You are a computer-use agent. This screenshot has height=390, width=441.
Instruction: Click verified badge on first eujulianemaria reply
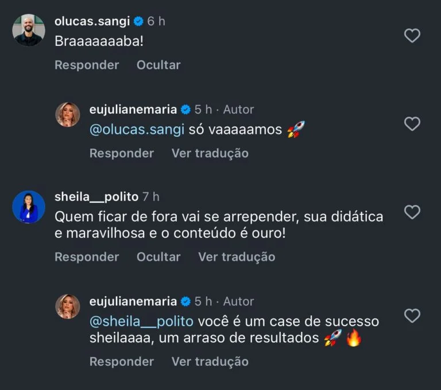pyautogui.click(x=185, y=109)
